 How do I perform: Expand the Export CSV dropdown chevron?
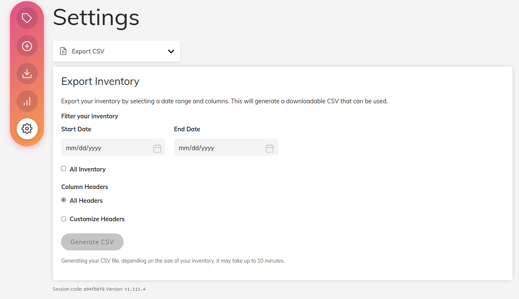pos(171,51)
